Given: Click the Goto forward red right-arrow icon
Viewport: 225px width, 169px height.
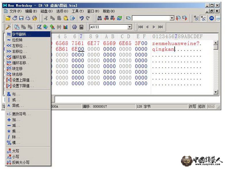Looking at the screenshot, I should 185,18.
